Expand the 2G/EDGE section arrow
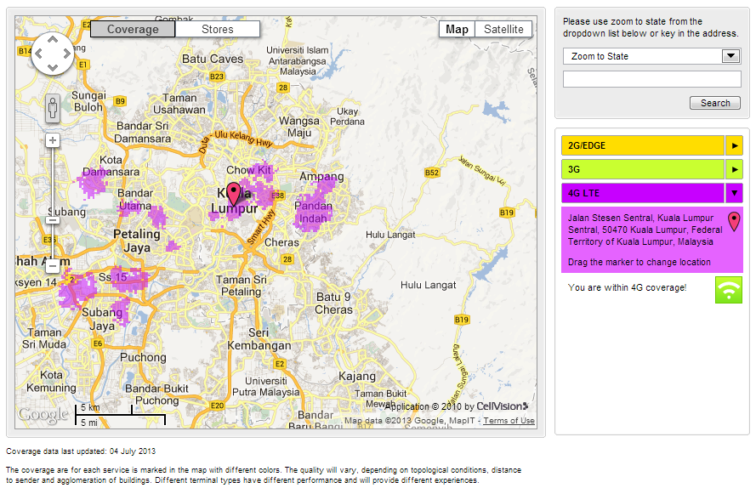Screen dimensions: 756x488 (734, 145)
